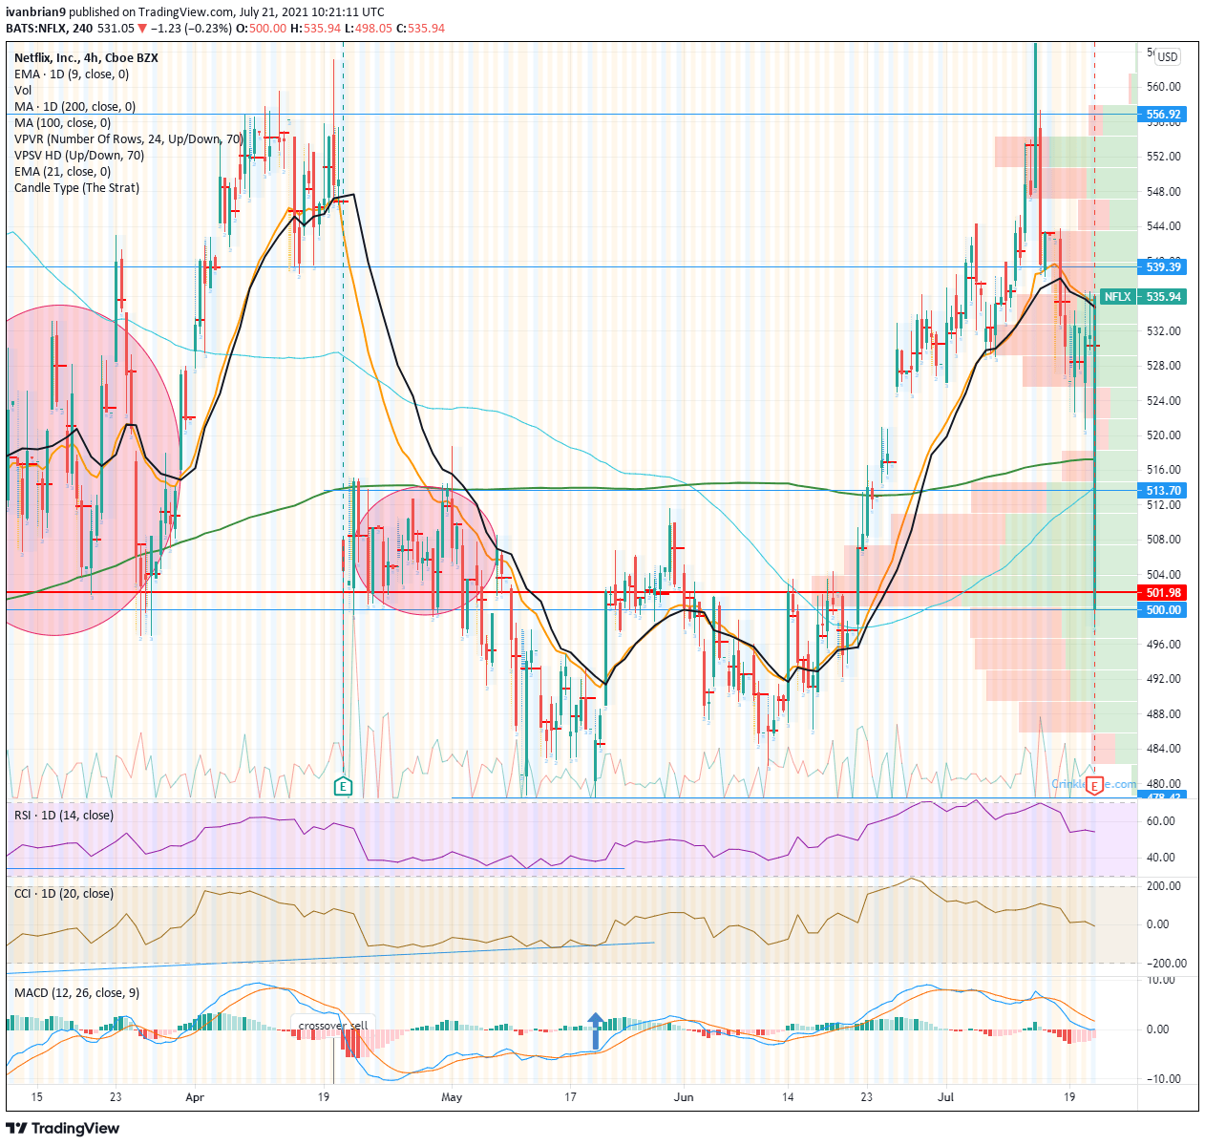Click the 40.00 RSI axis label
The width and height of the screenshot is (1205, 1146).
(x=1160, y=857)
